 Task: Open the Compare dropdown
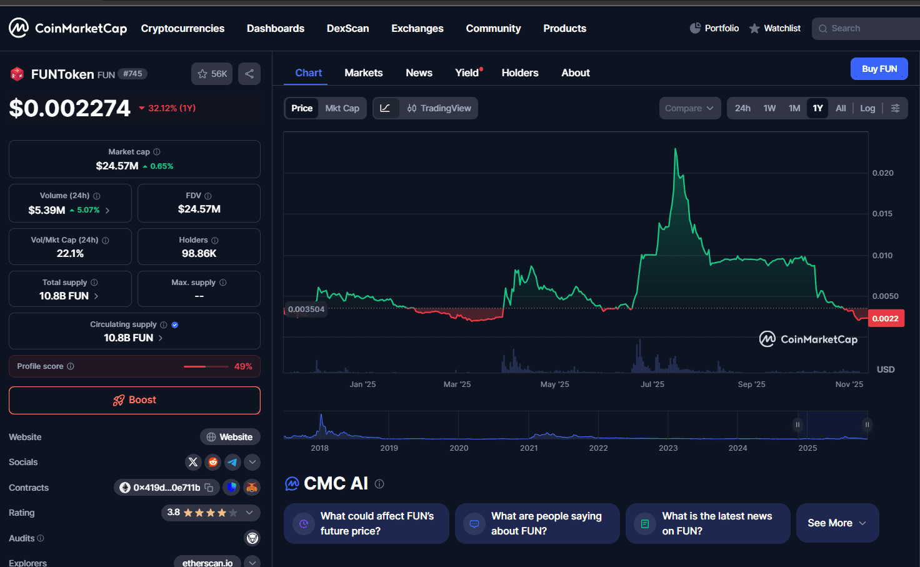689,108
